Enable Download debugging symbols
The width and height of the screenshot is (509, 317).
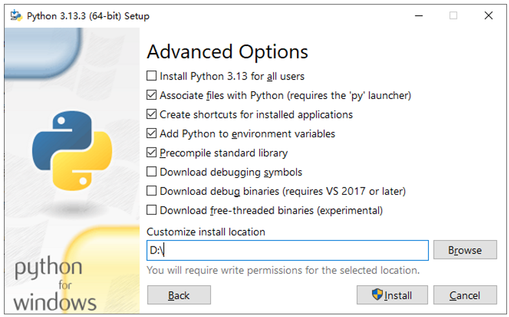tap(151, 172)
